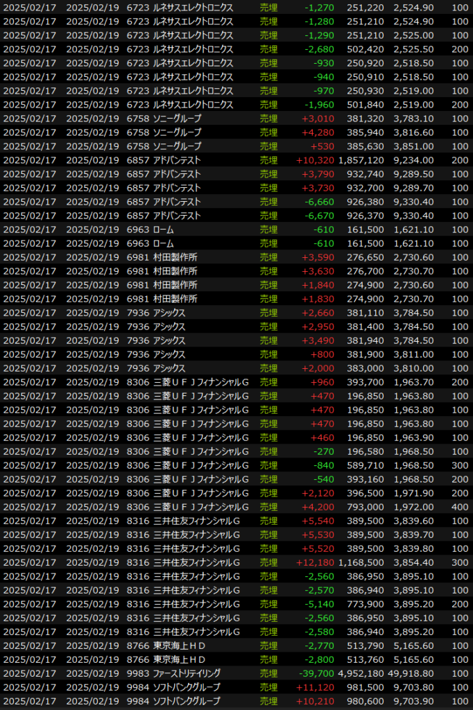Select the ファーストリテイリング stock name cell
Image resolution: width=473 pixels, height=710 pixels.
[x=191, y=673]
